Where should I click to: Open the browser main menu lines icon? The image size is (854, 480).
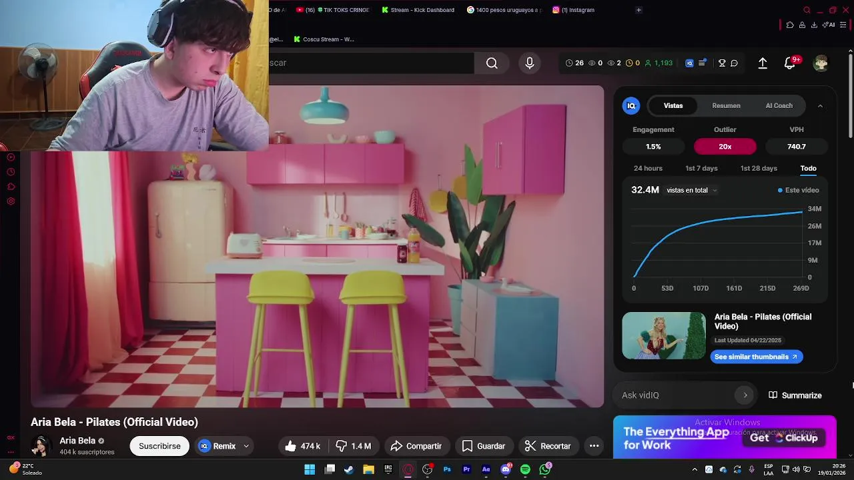coord(844,25)
